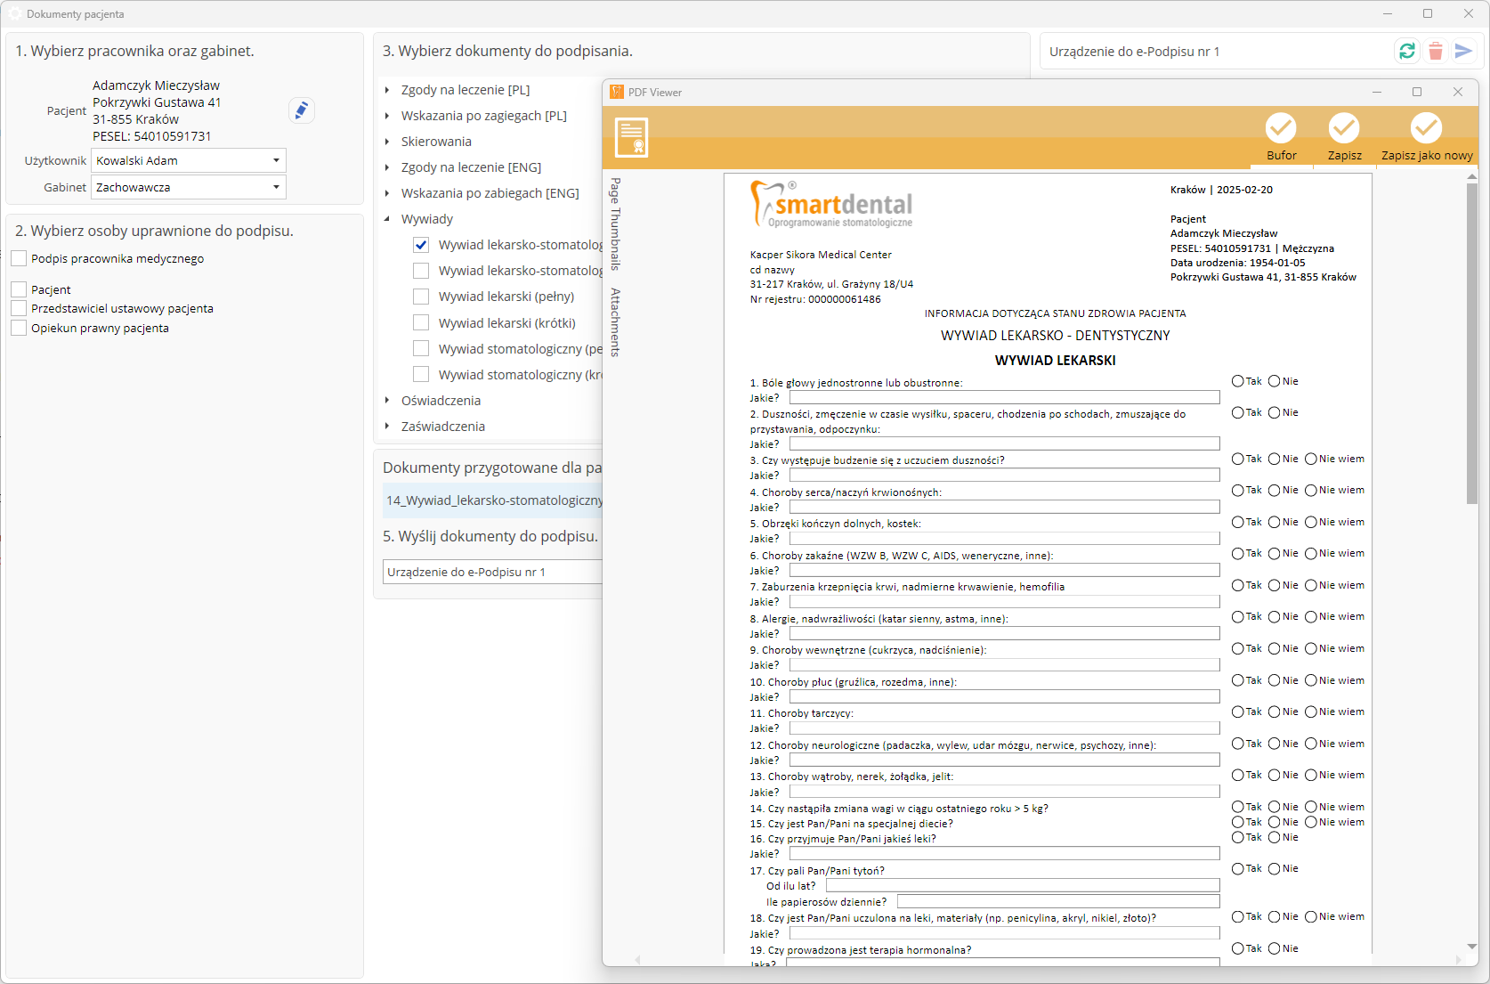Viewport: 1490px width, 984px height.
Task: Check Opiekun prawny pacjenta checkbox
Action: pos(19,329)
